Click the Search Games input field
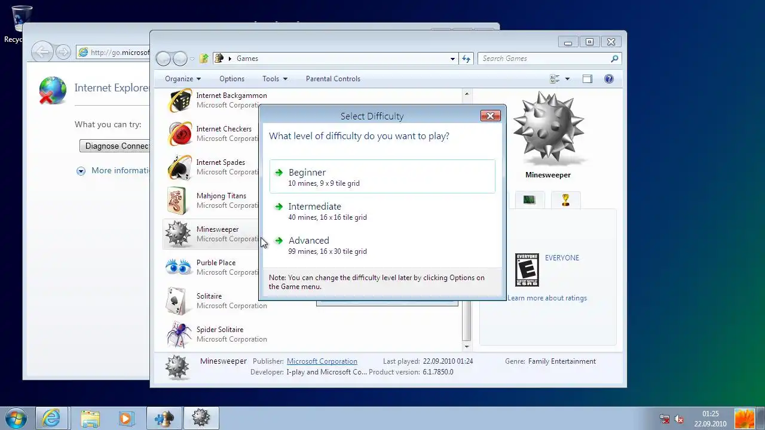Viewport: 765px width, 430px height. click(544, 59)
